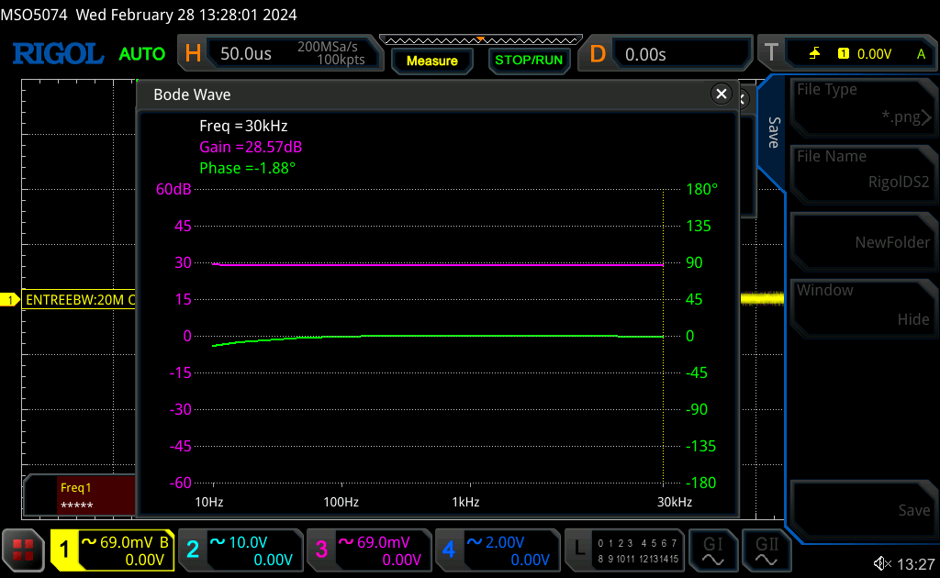
Task: Click the 0.00s delay value
Action: click(645, 54)
